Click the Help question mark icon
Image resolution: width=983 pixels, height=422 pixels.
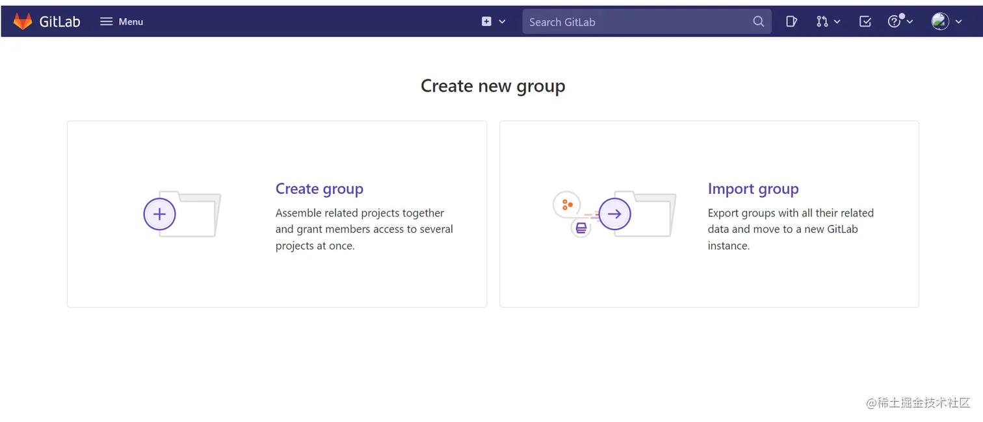[x=895, y=21]
